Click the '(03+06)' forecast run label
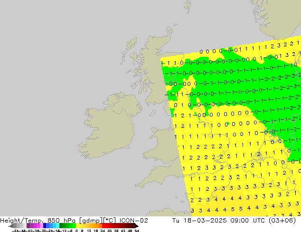This screenshot has width=301, height=232. [x=282, y=221]
